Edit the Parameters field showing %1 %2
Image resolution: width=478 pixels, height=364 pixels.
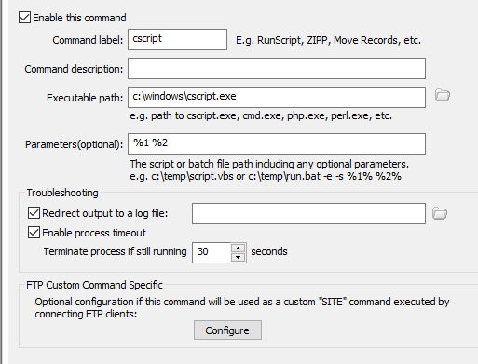(277, 143)
